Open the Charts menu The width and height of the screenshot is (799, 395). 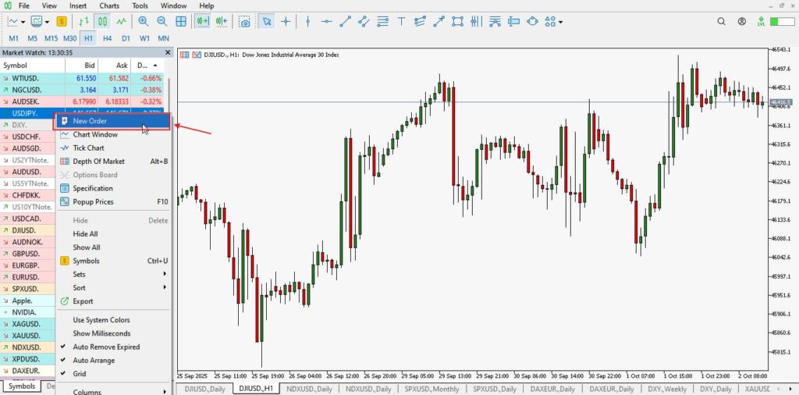[109, 6]
